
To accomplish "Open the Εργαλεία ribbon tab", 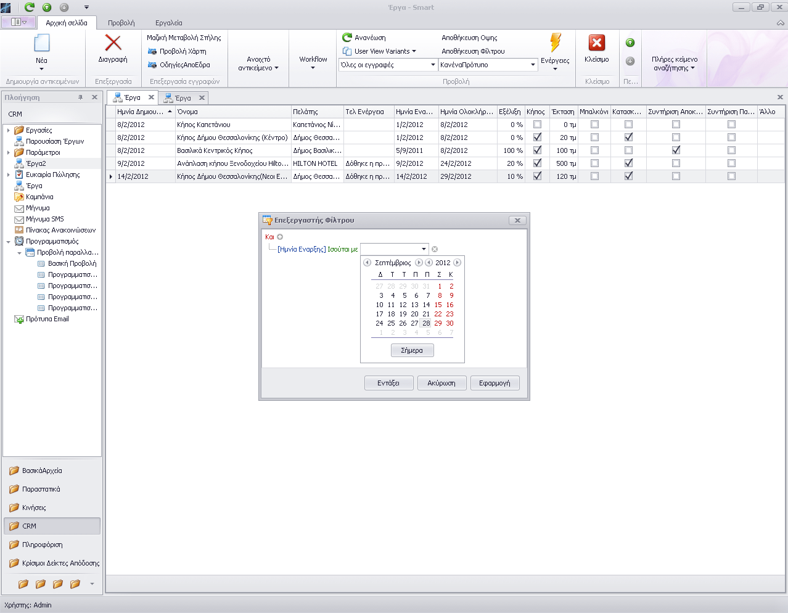I will click(x=168, y=23).
